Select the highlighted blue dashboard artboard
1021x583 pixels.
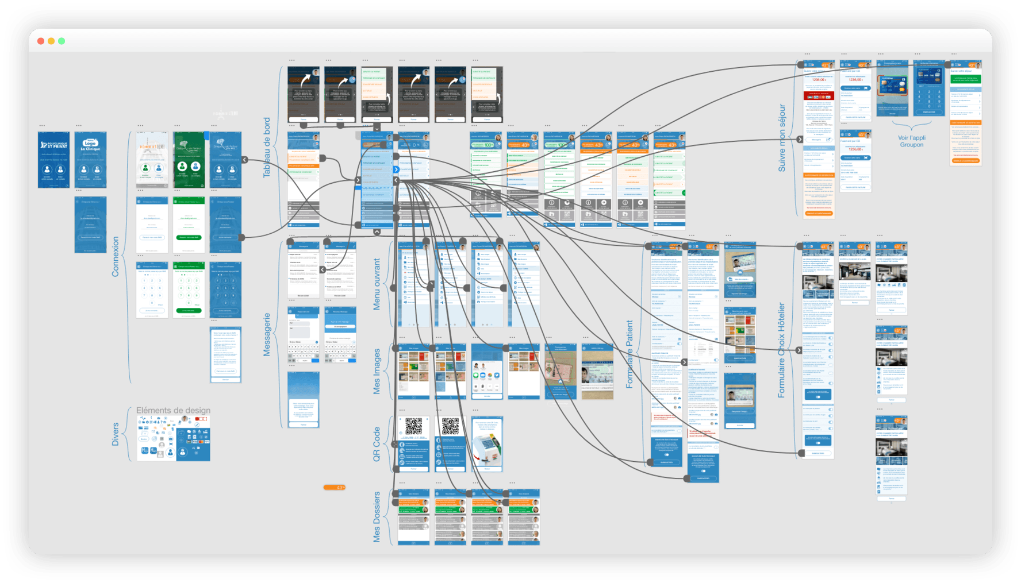click(x=377, y=180)
